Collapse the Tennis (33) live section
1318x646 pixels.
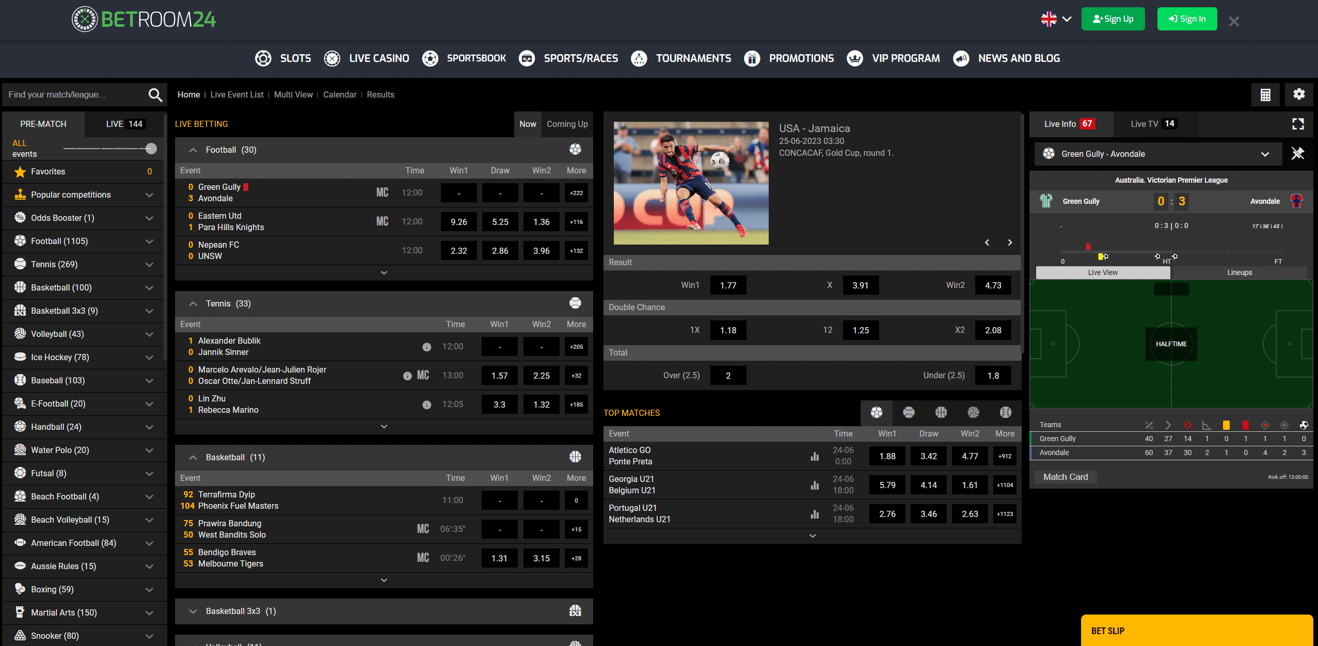pos(193,304)
